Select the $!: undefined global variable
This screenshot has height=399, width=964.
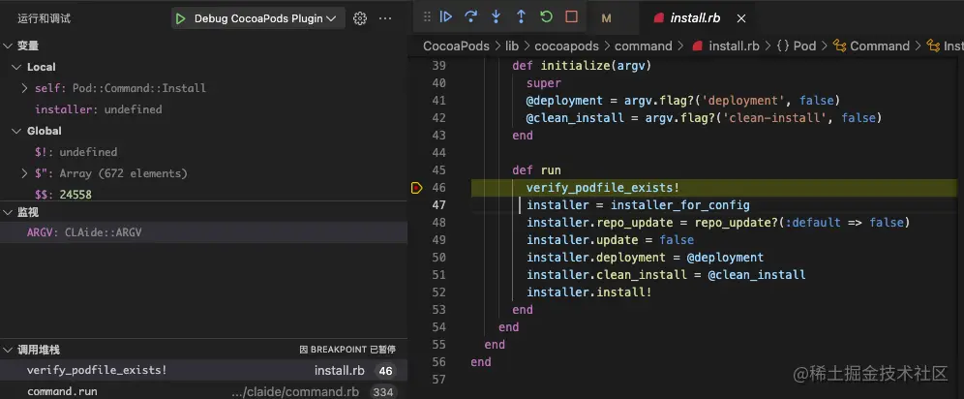(x=75, y=152)
